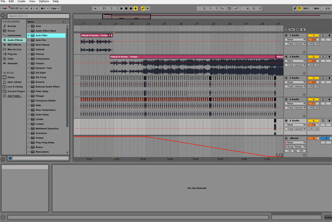Expand the Compressor device folder
This screenshot has height=222, width=332.
29,59
